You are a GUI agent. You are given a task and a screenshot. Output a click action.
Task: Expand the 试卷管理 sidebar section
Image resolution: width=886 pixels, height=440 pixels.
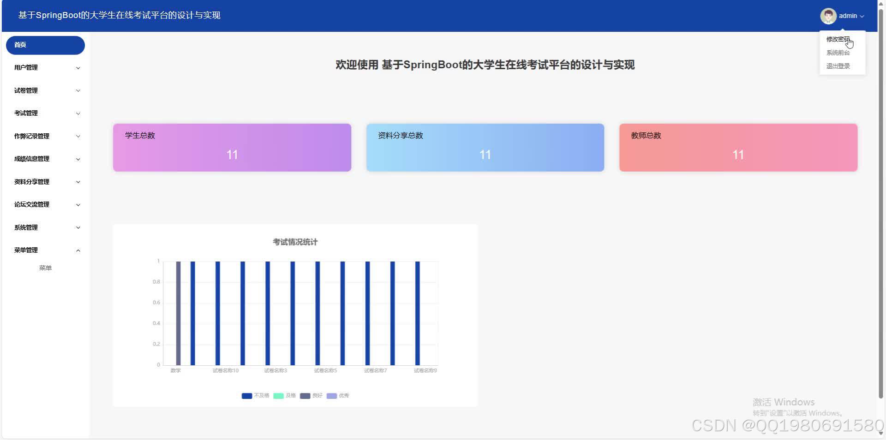[45, 90]
